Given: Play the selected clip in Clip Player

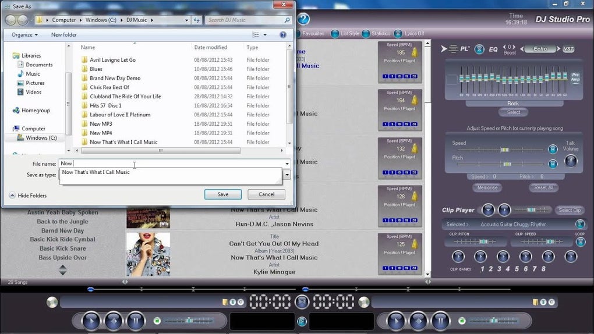Looking at the screenshot, I should tap(504, 210).
